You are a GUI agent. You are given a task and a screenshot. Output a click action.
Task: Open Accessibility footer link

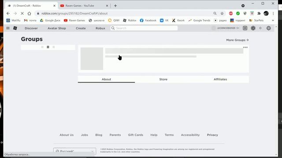pos(190,135)
